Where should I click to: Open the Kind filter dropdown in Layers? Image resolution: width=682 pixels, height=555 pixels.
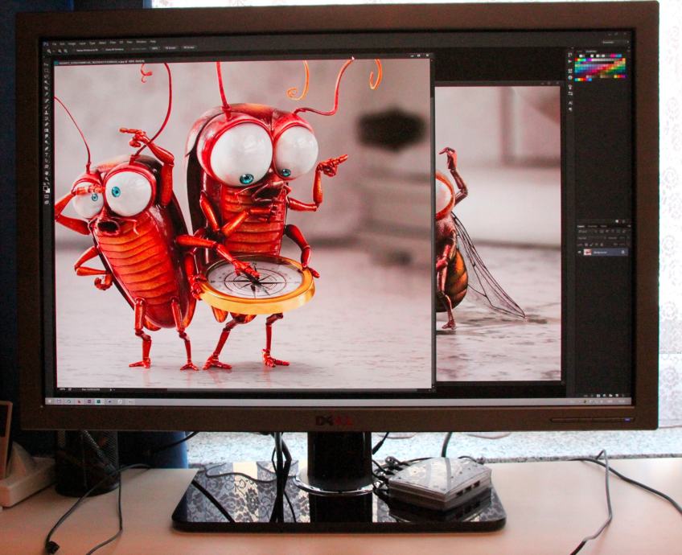(x=585, y=232)
